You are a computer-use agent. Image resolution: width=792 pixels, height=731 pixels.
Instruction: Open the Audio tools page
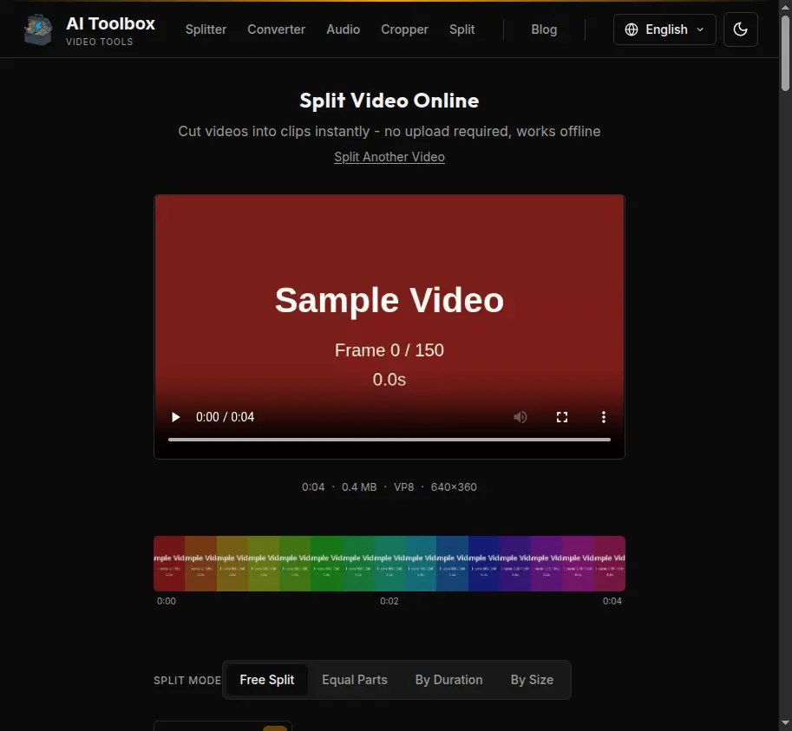[x=343, y=29]
